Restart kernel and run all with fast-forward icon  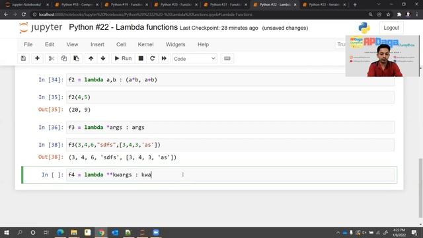[x=164, y=59]
